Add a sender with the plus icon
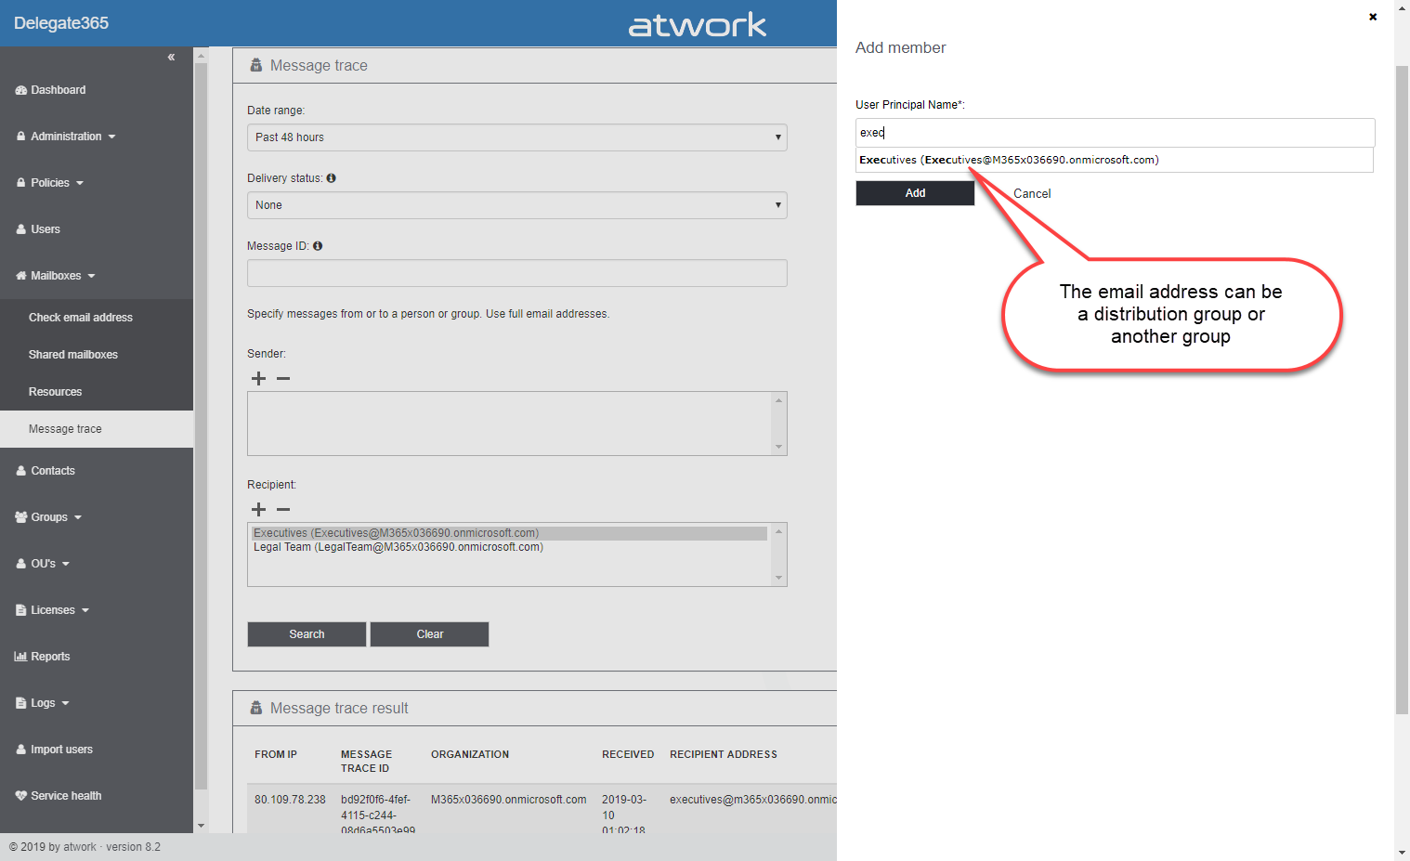This screenshot has width=1410, height=861. tap(258, 378)
